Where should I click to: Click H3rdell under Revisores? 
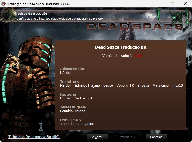tap(66, 98)
